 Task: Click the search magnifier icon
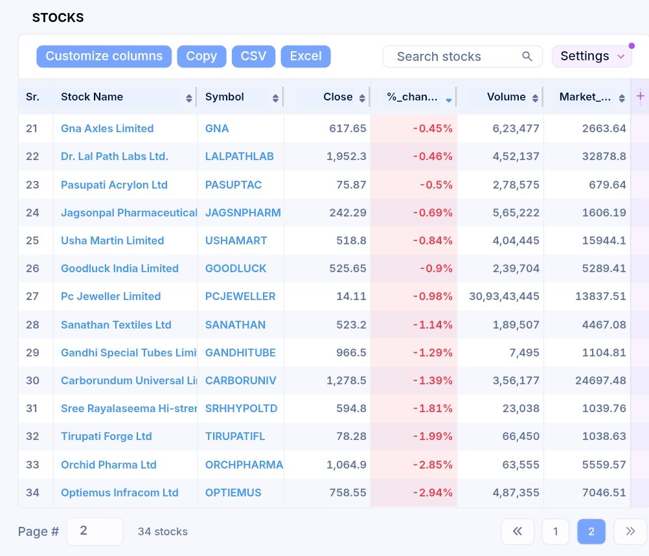(527, 56)
